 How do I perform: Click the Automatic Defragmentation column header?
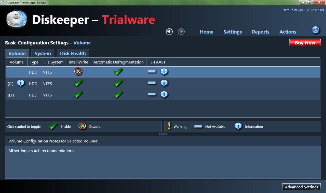118,62
